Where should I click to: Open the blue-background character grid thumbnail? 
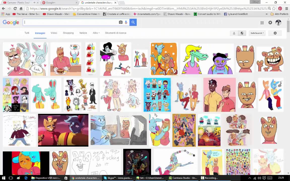tap(157, 95)
